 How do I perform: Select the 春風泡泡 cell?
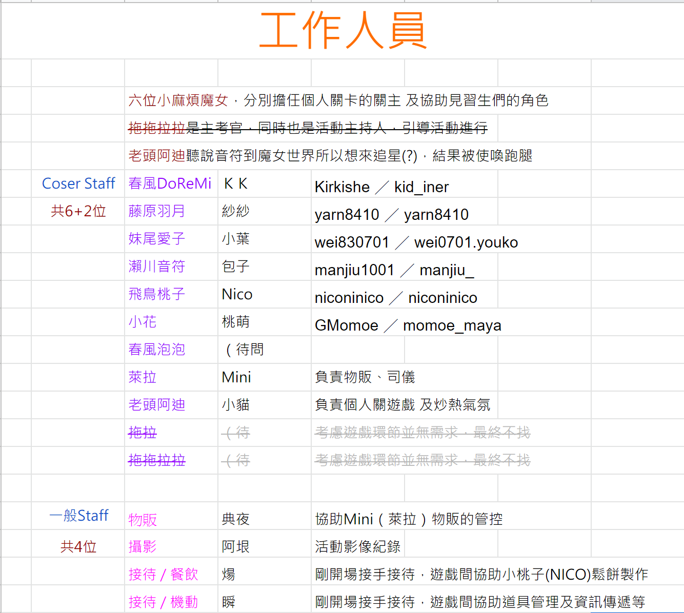[x=171, y=350]
